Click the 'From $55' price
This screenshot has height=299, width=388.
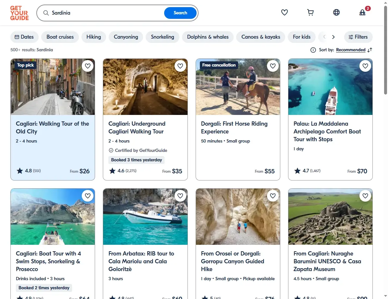click(265, 171)
